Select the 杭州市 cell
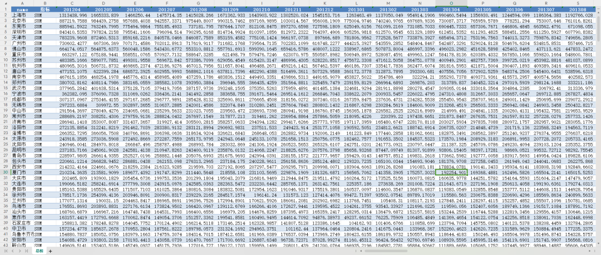The image size is (601, 255). tap(23, 65)
